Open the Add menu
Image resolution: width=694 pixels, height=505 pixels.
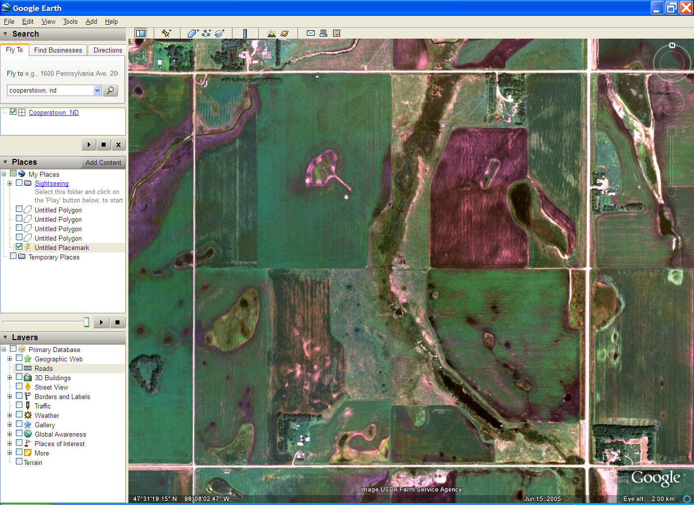pos(91,21)
